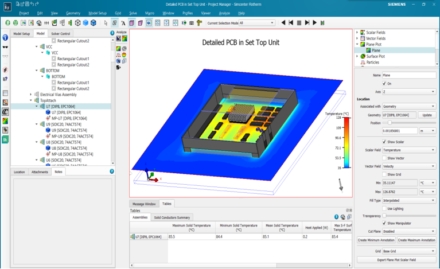Click the Create Minimum Annotation button

[376, 240]
